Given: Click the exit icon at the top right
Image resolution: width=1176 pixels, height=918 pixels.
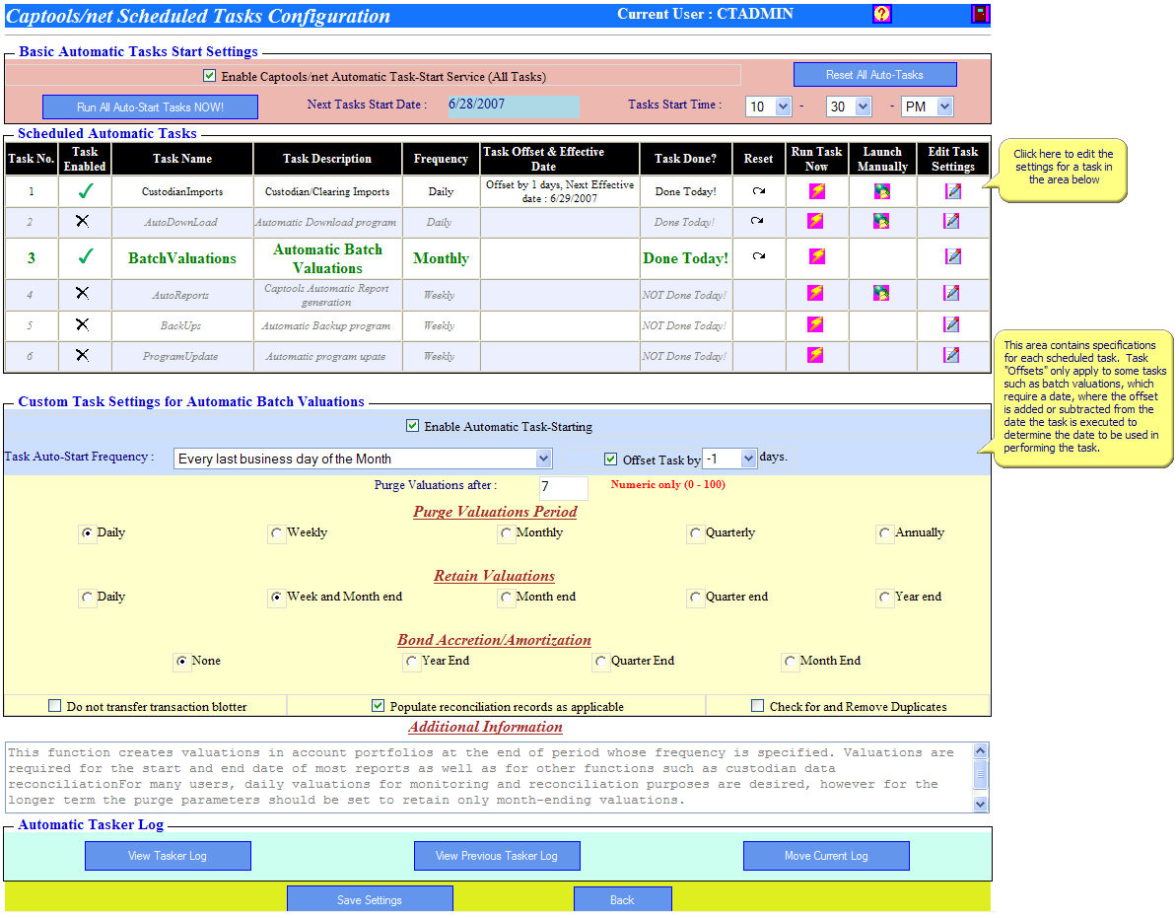Looking at the screenshot, I should pyautogui.click(x=978, y=13).
